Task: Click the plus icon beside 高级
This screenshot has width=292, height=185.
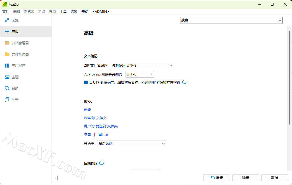Action: point(7,31)
